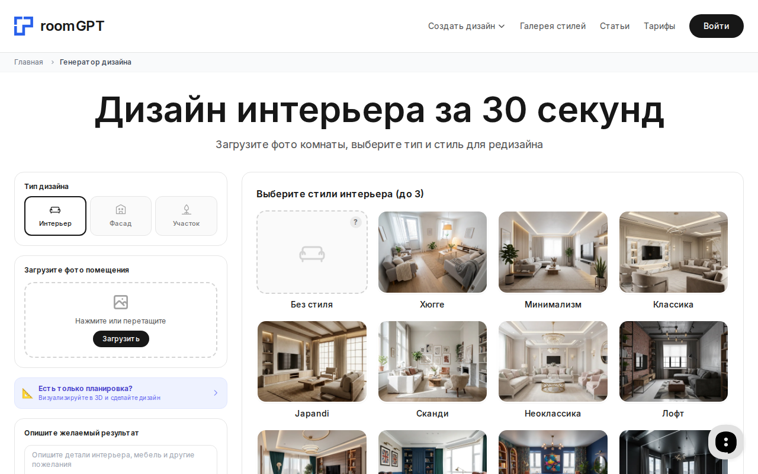
Task: Switch design type to Участок
Action: 186,216
